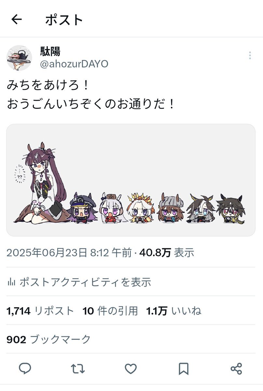Click the post timestamp 2025年06月23日 8:12 午前

69,253
